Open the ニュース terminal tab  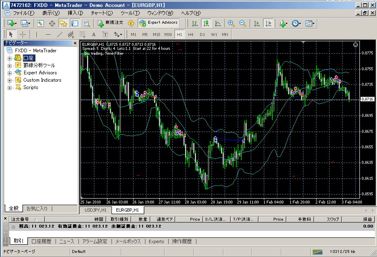click(67, 241)
